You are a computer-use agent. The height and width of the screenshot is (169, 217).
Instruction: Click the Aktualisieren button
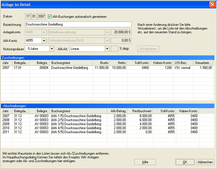148,49
